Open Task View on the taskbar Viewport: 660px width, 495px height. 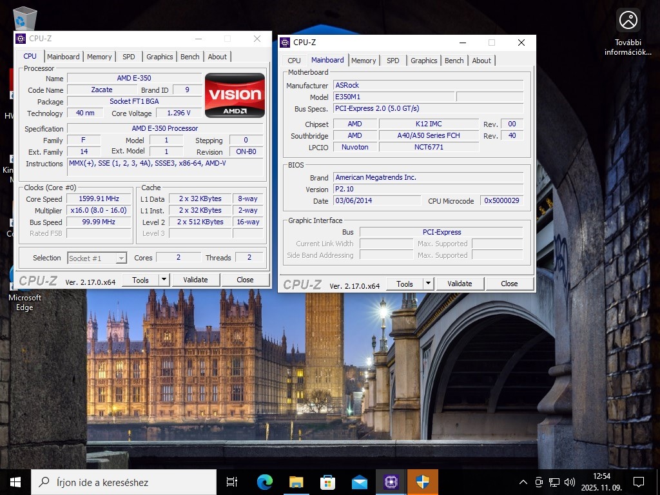(x=232, y=482)
